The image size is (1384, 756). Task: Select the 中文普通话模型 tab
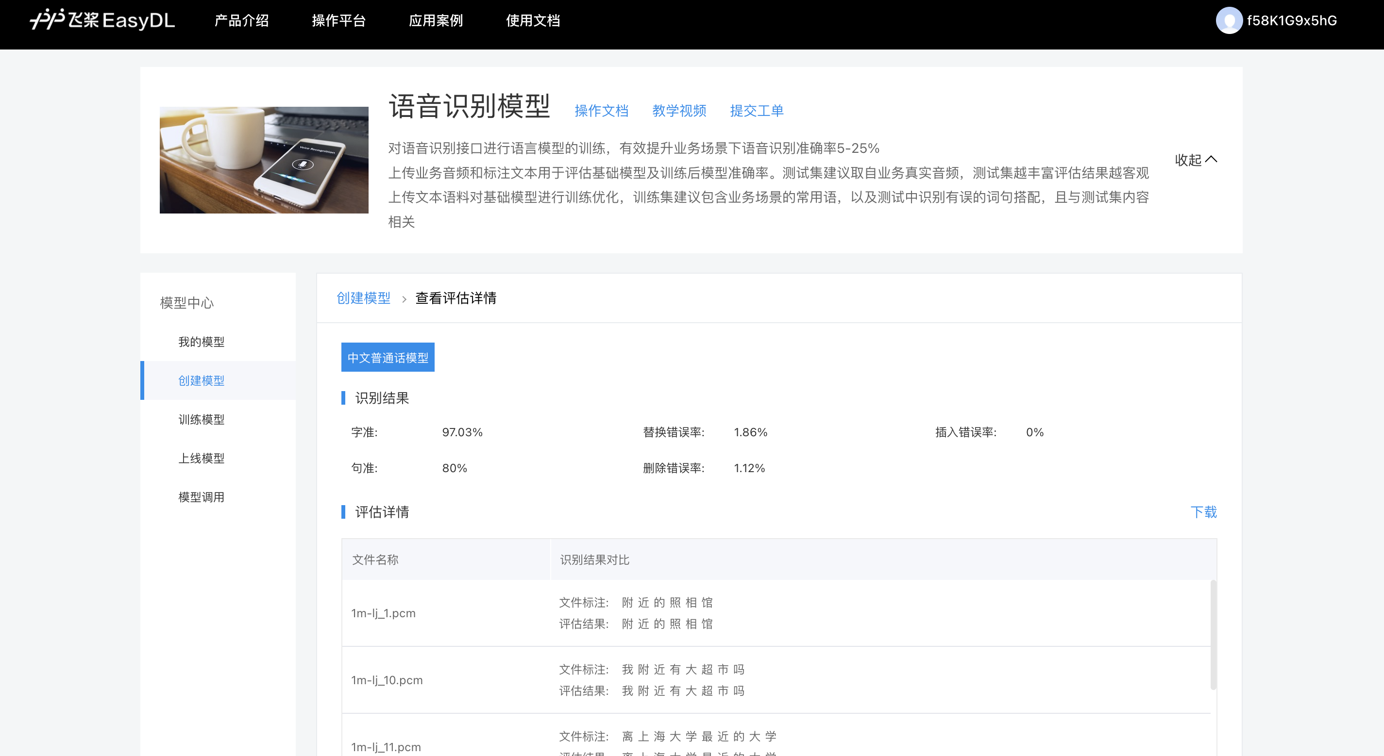(388, 357)
